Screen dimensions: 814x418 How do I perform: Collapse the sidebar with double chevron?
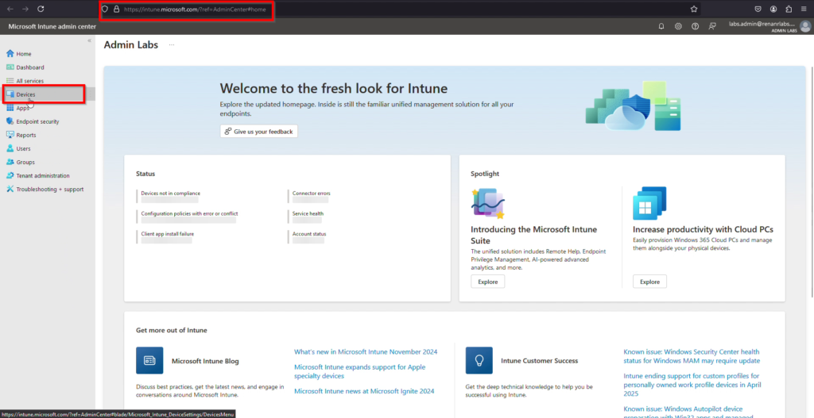pyautogui.click(x=89, y=40)
